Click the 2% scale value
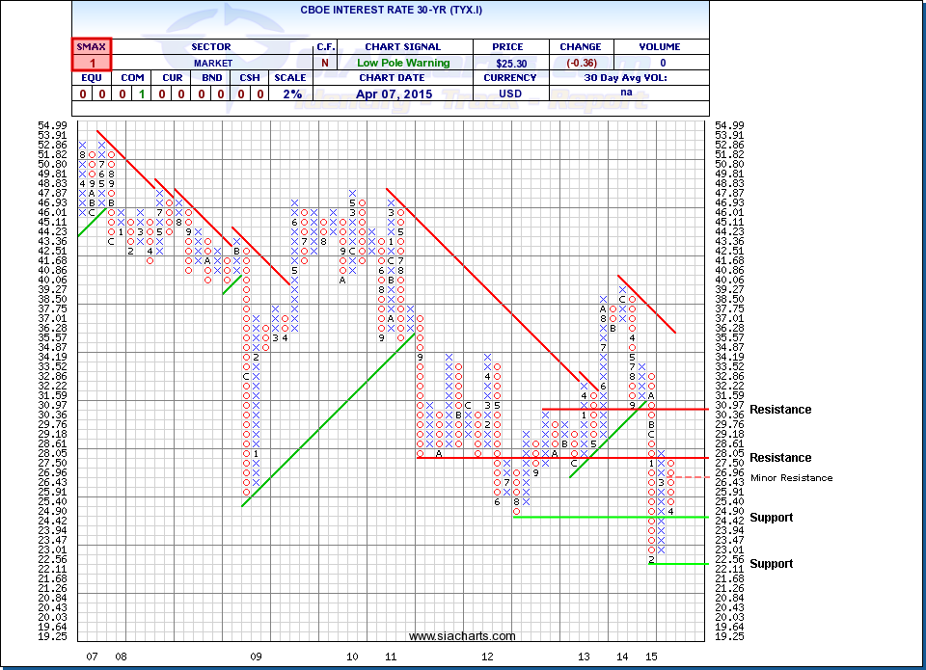This screenshot has height=670, width=926. click(x=292, y=94)
